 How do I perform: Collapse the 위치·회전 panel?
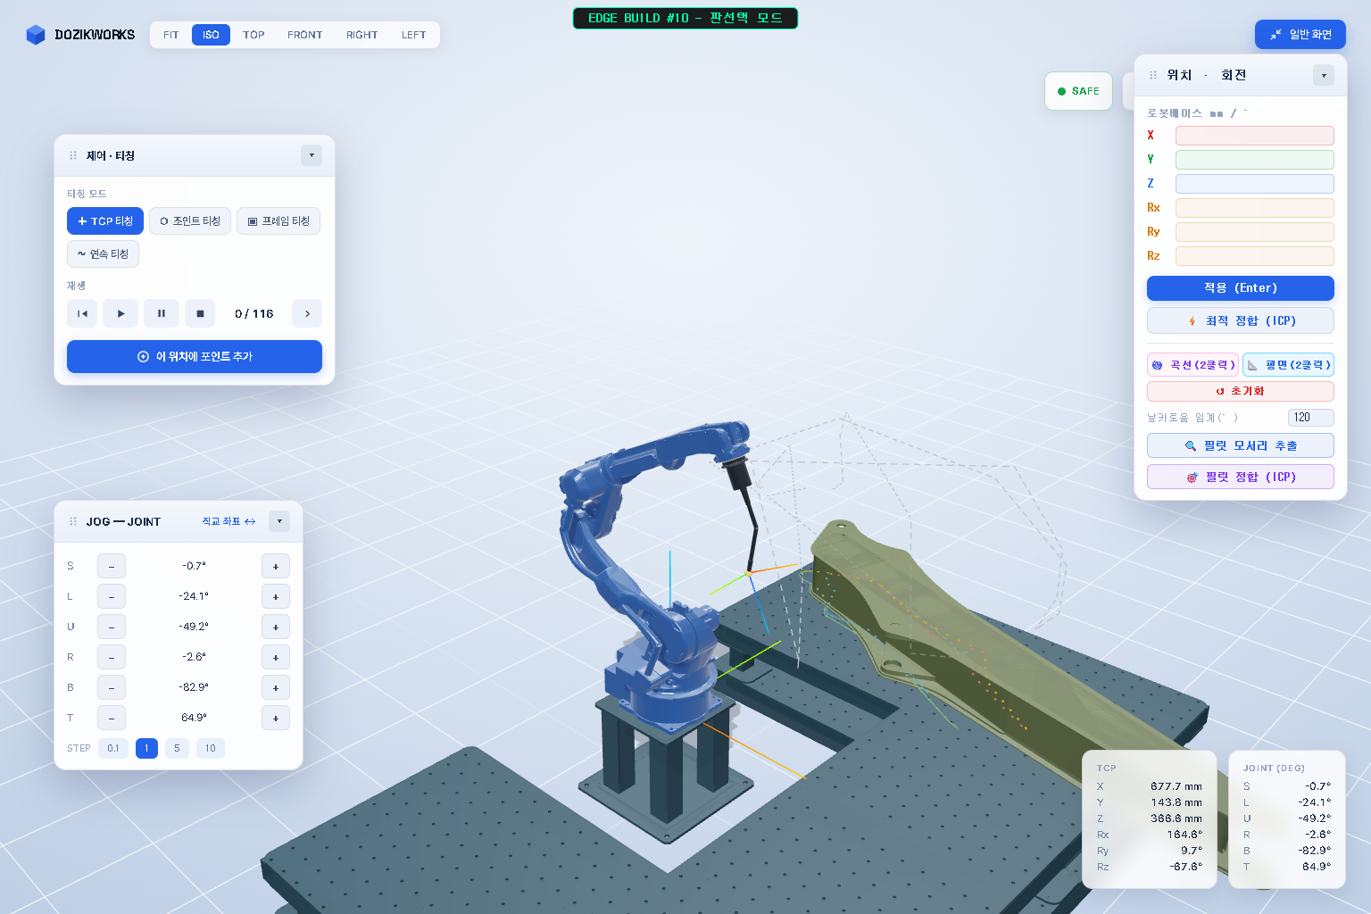[1324, 75]
